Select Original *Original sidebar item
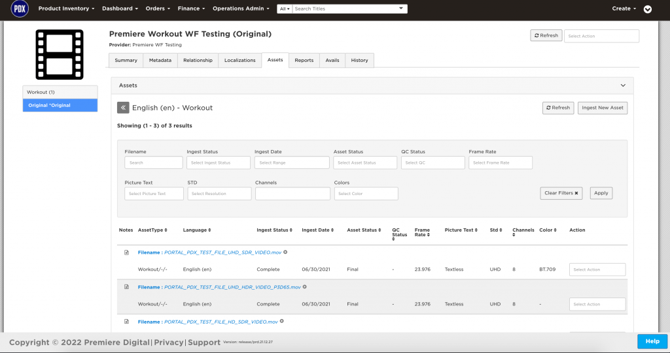This screenshot has width=670, height=353. coord(60,105)
